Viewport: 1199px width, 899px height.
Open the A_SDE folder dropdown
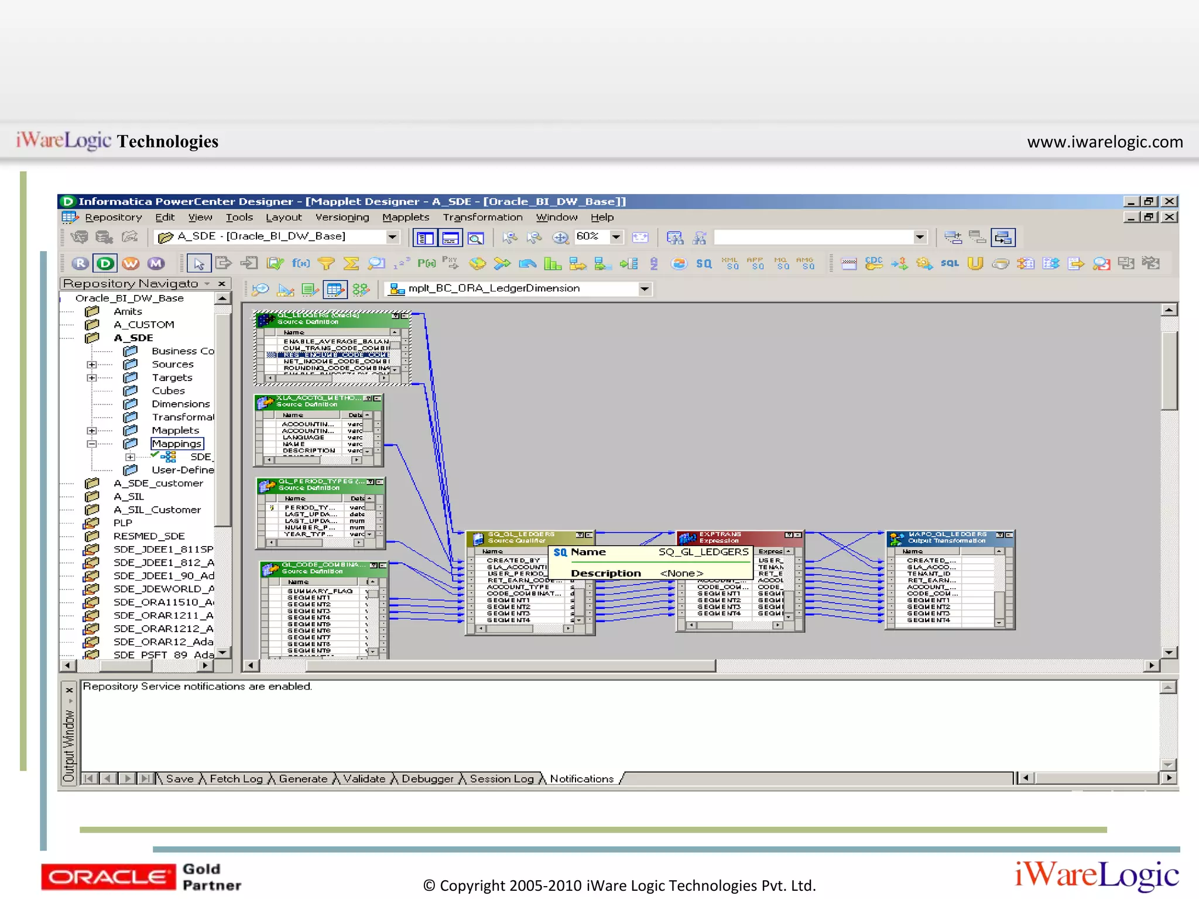[x=392, y=237]
